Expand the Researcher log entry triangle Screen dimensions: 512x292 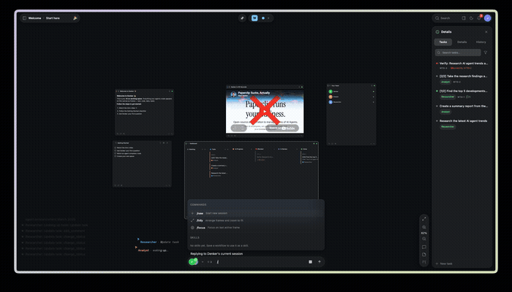tap(138, 239)
